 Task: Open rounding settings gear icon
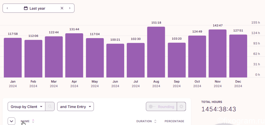[181, 106]
